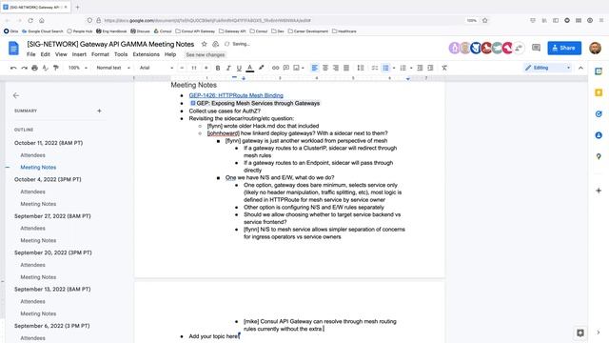The height and width of the screenshot is (343, 609).
Task: Open Google Keep side panel icon
Action: [x=599, y=92]
